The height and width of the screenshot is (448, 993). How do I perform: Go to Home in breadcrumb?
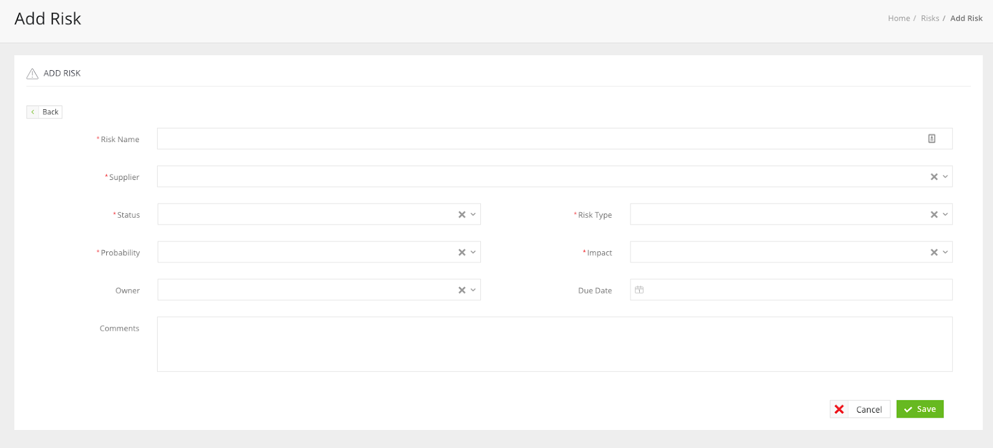click(x=899, y=19)
